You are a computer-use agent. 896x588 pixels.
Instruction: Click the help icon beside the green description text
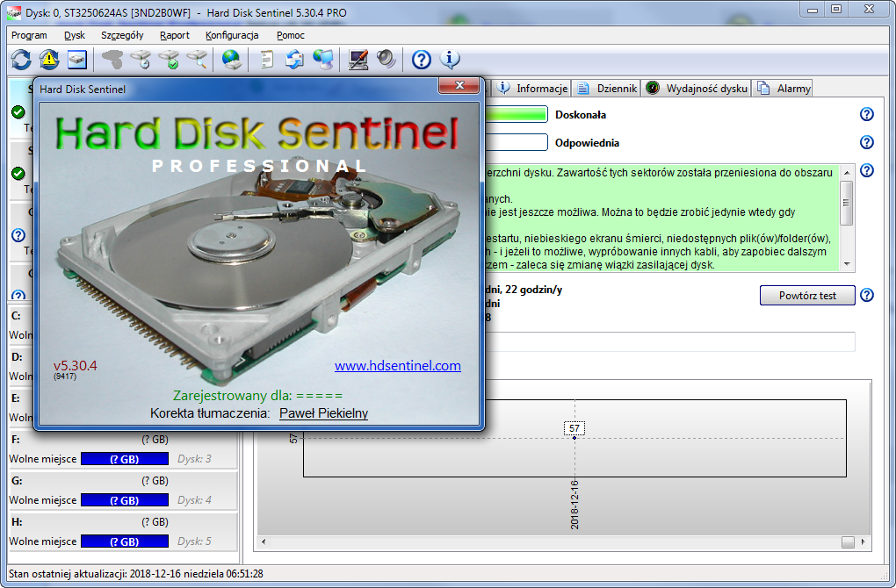(867, 170)
